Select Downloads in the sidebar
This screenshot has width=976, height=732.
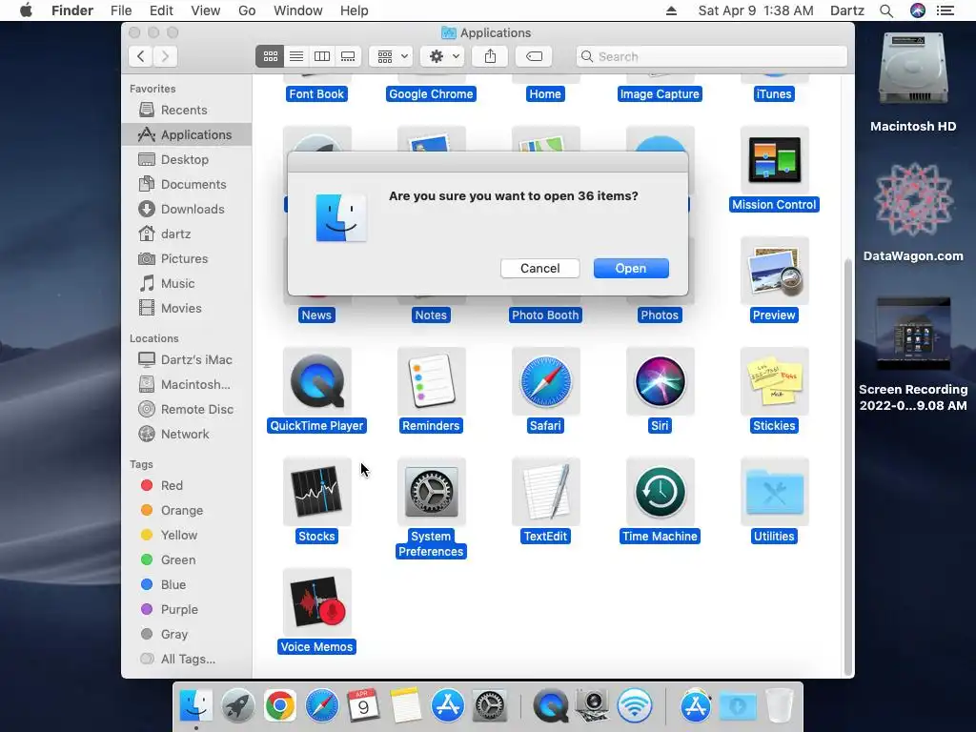click(x=186, y=209)
